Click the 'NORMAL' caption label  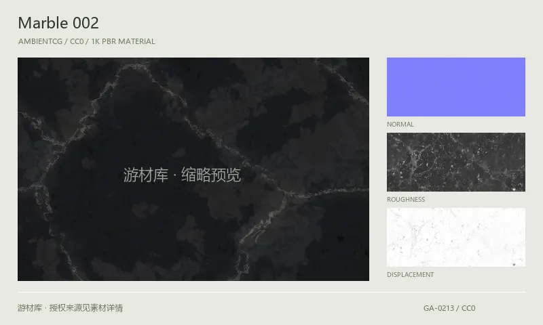point(400,125)
